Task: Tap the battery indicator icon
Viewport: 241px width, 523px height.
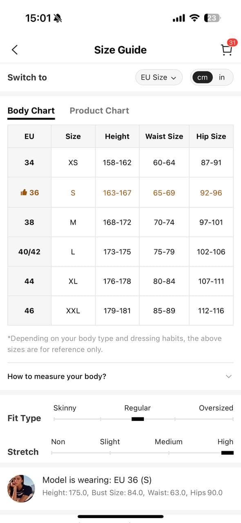Action: pos(213,18)
